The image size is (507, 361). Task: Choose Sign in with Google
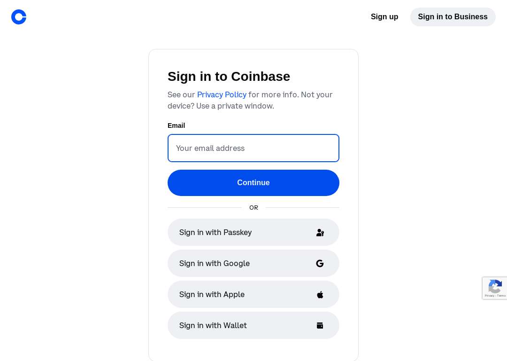tap(253, 264)
